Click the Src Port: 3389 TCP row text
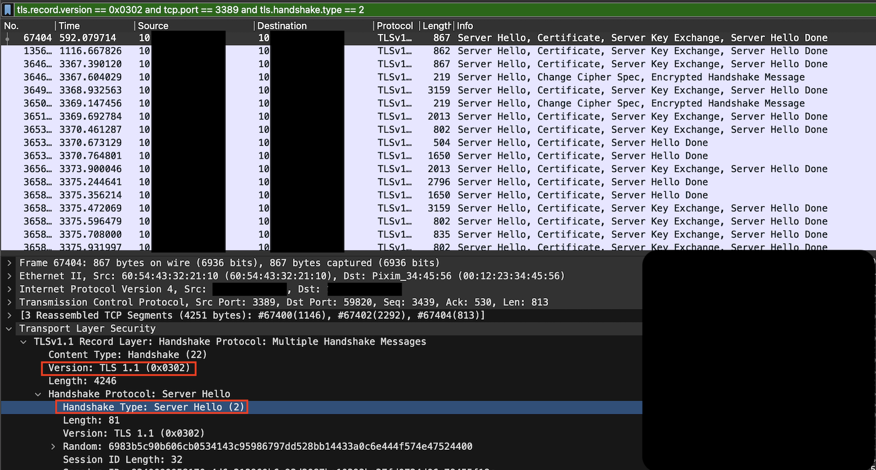Screen dimensions: 876x470 pos(284,302)
